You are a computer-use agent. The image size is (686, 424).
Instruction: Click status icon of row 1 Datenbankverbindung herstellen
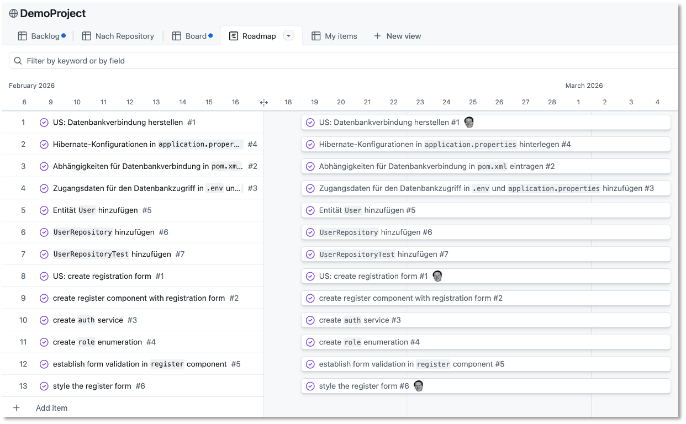point(44,123)
